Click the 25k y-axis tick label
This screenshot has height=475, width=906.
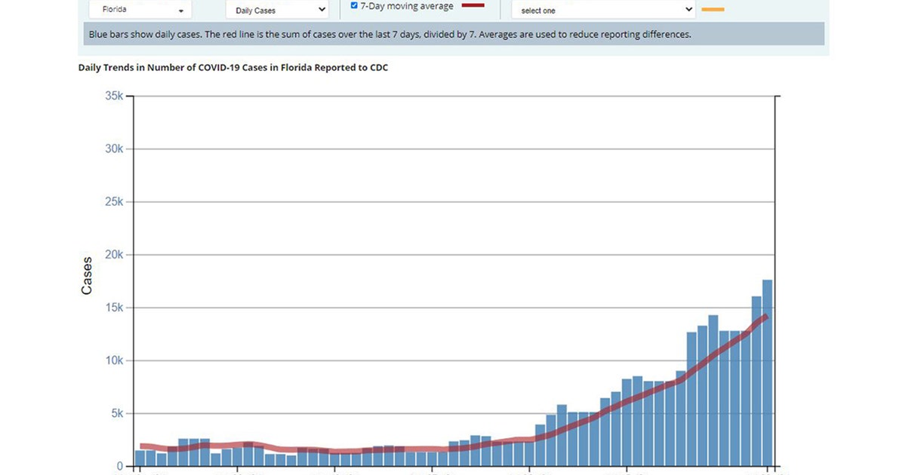click(x=114, y=202)
